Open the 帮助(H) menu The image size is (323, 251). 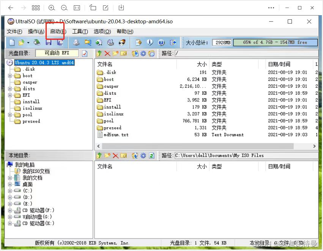125,31
